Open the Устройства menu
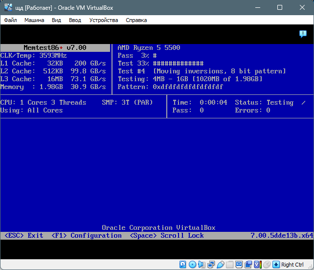The height and width of the screenshot is (270, 314). (x=104, y=20)
